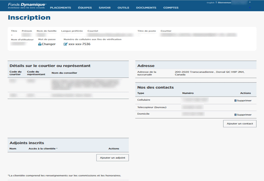
Task: Click the Adresse section heading
Action: point(146,66)
